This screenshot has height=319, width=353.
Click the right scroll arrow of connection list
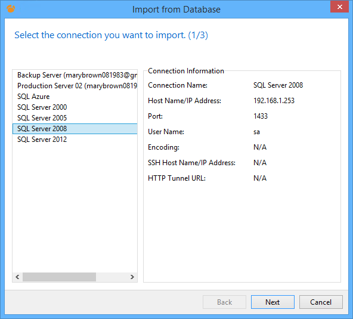pyautogui.click(x=132, y=277)
